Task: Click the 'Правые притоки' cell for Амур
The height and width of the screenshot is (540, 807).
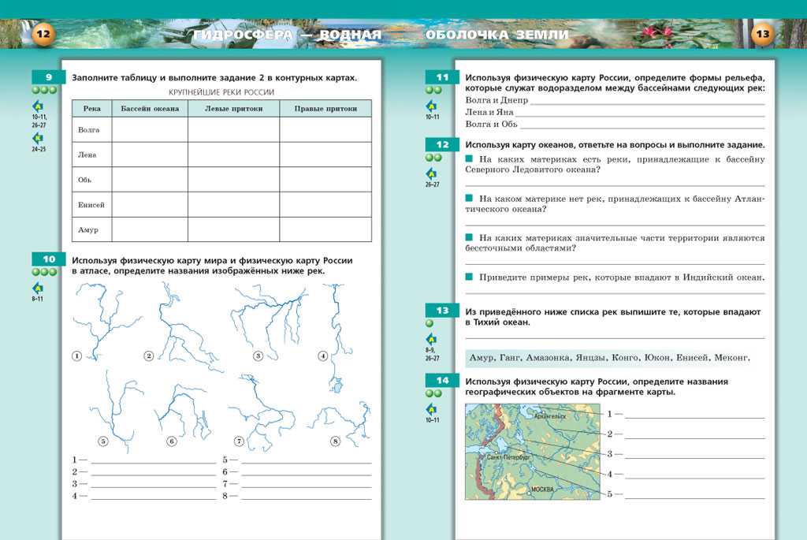Action: coord(325,229)
